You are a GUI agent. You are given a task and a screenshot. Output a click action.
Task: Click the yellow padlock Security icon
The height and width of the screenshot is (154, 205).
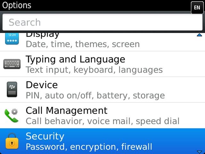point(12,141)
